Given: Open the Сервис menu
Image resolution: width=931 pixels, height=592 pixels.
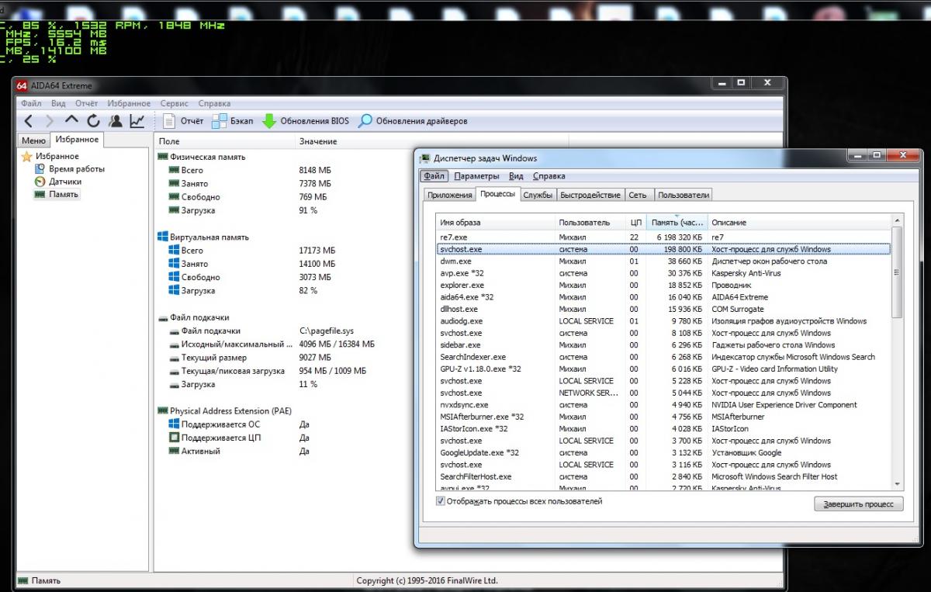Looking at the screenshot, I should click(174, 103).
